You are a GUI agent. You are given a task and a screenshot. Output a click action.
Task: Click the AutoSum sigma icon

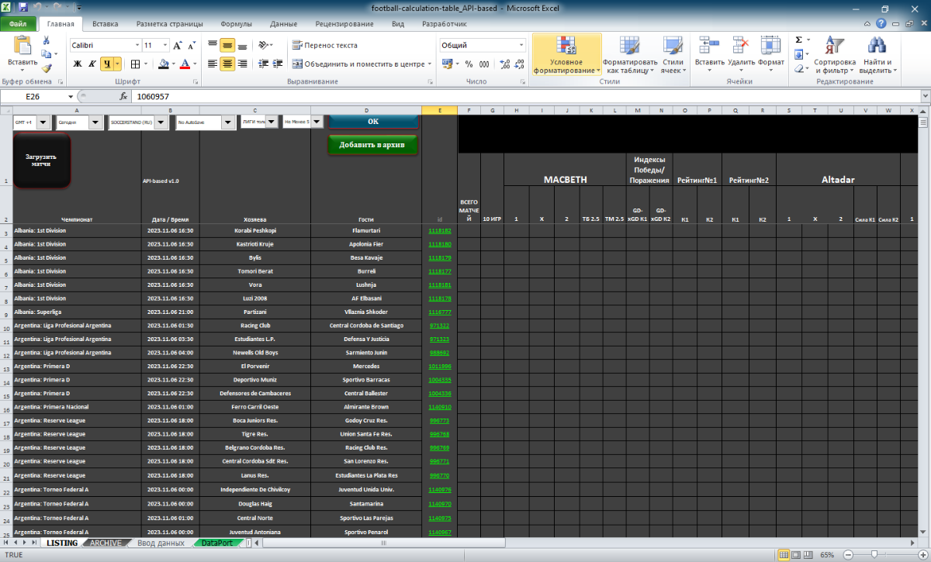pyautogui.click(x=799, y=40)
